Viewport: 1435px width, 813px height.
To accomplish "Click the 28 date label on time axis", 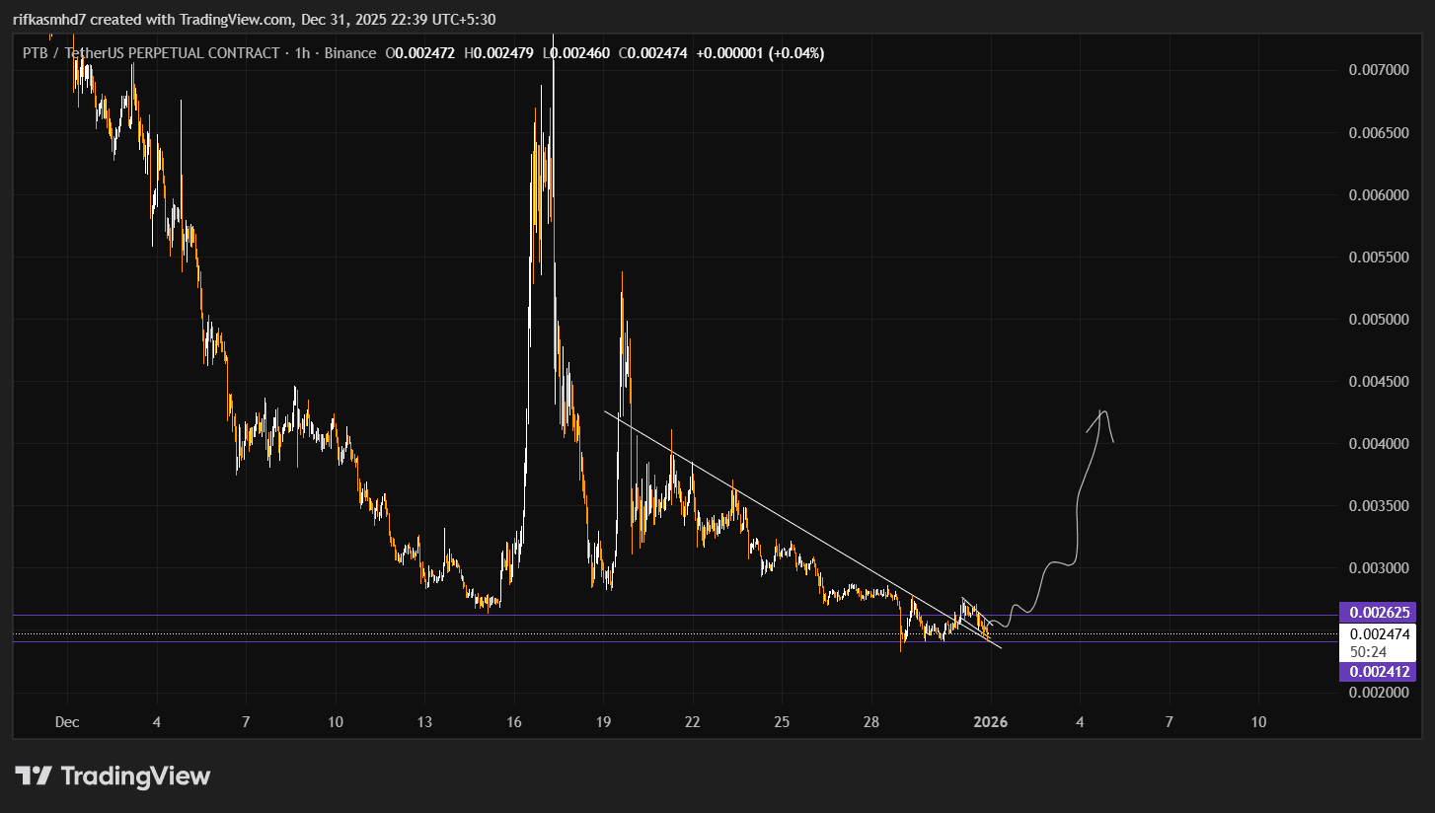I will (871, 722).
